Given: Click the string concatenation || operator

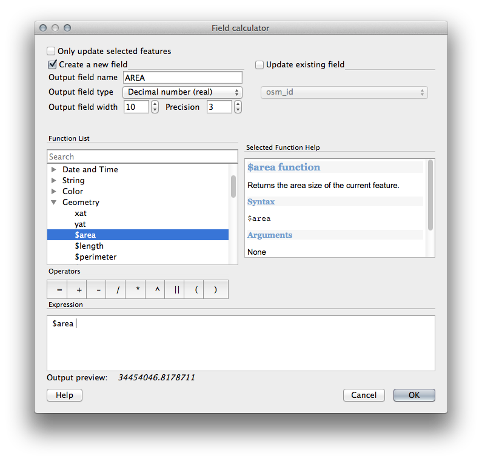Looking at the screenshot, I should 176,290.
